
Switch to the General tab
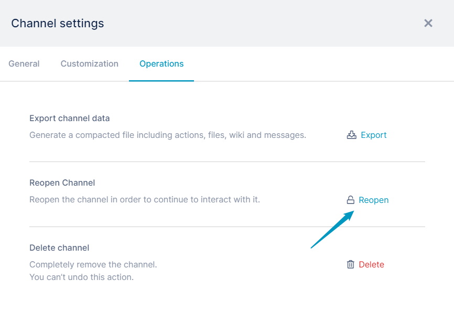(x=24, y=64)
